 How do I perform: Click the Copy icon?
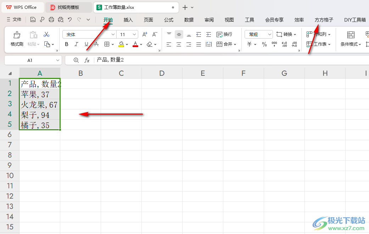pos(47,44)
